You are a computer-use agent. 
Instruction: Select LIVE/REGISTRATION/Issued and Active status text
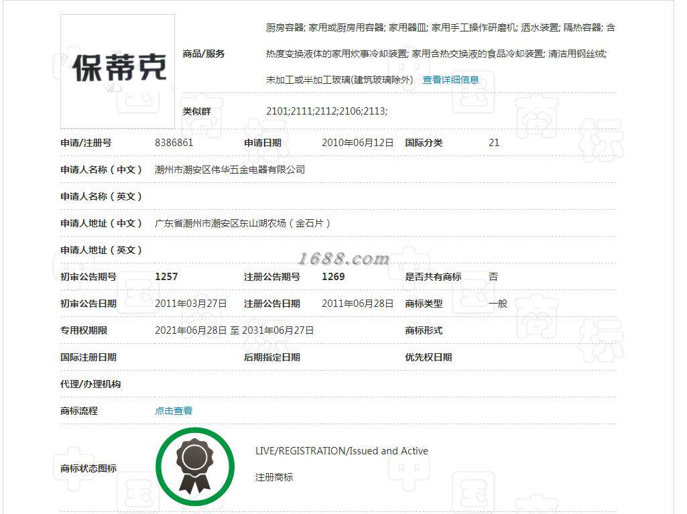(342, 451)
